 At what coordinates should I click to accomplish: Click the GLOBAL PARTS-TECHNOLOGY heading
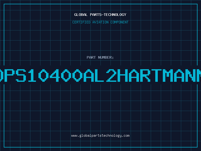coord(100,15)
